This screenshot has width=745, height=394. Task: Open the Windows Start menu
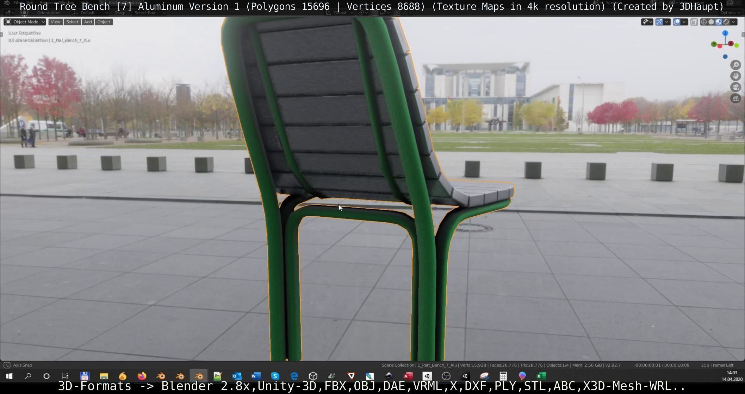pos(9,376)
